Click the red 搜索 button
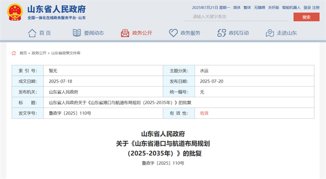 (306, 17)
